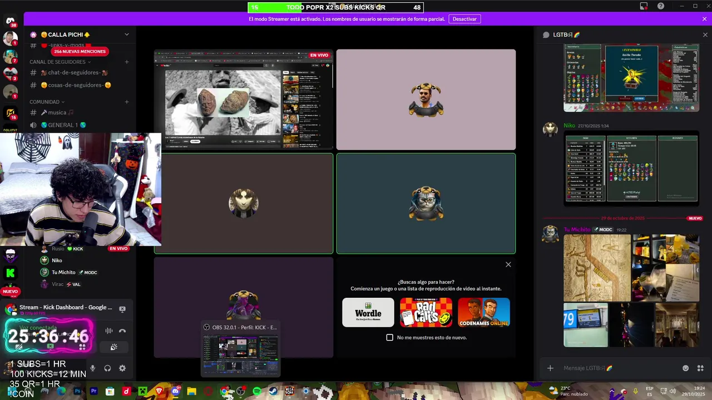
Task: Toggle deafen headphones in user panel
Action: pyautogui.click(x=107, y=368)
